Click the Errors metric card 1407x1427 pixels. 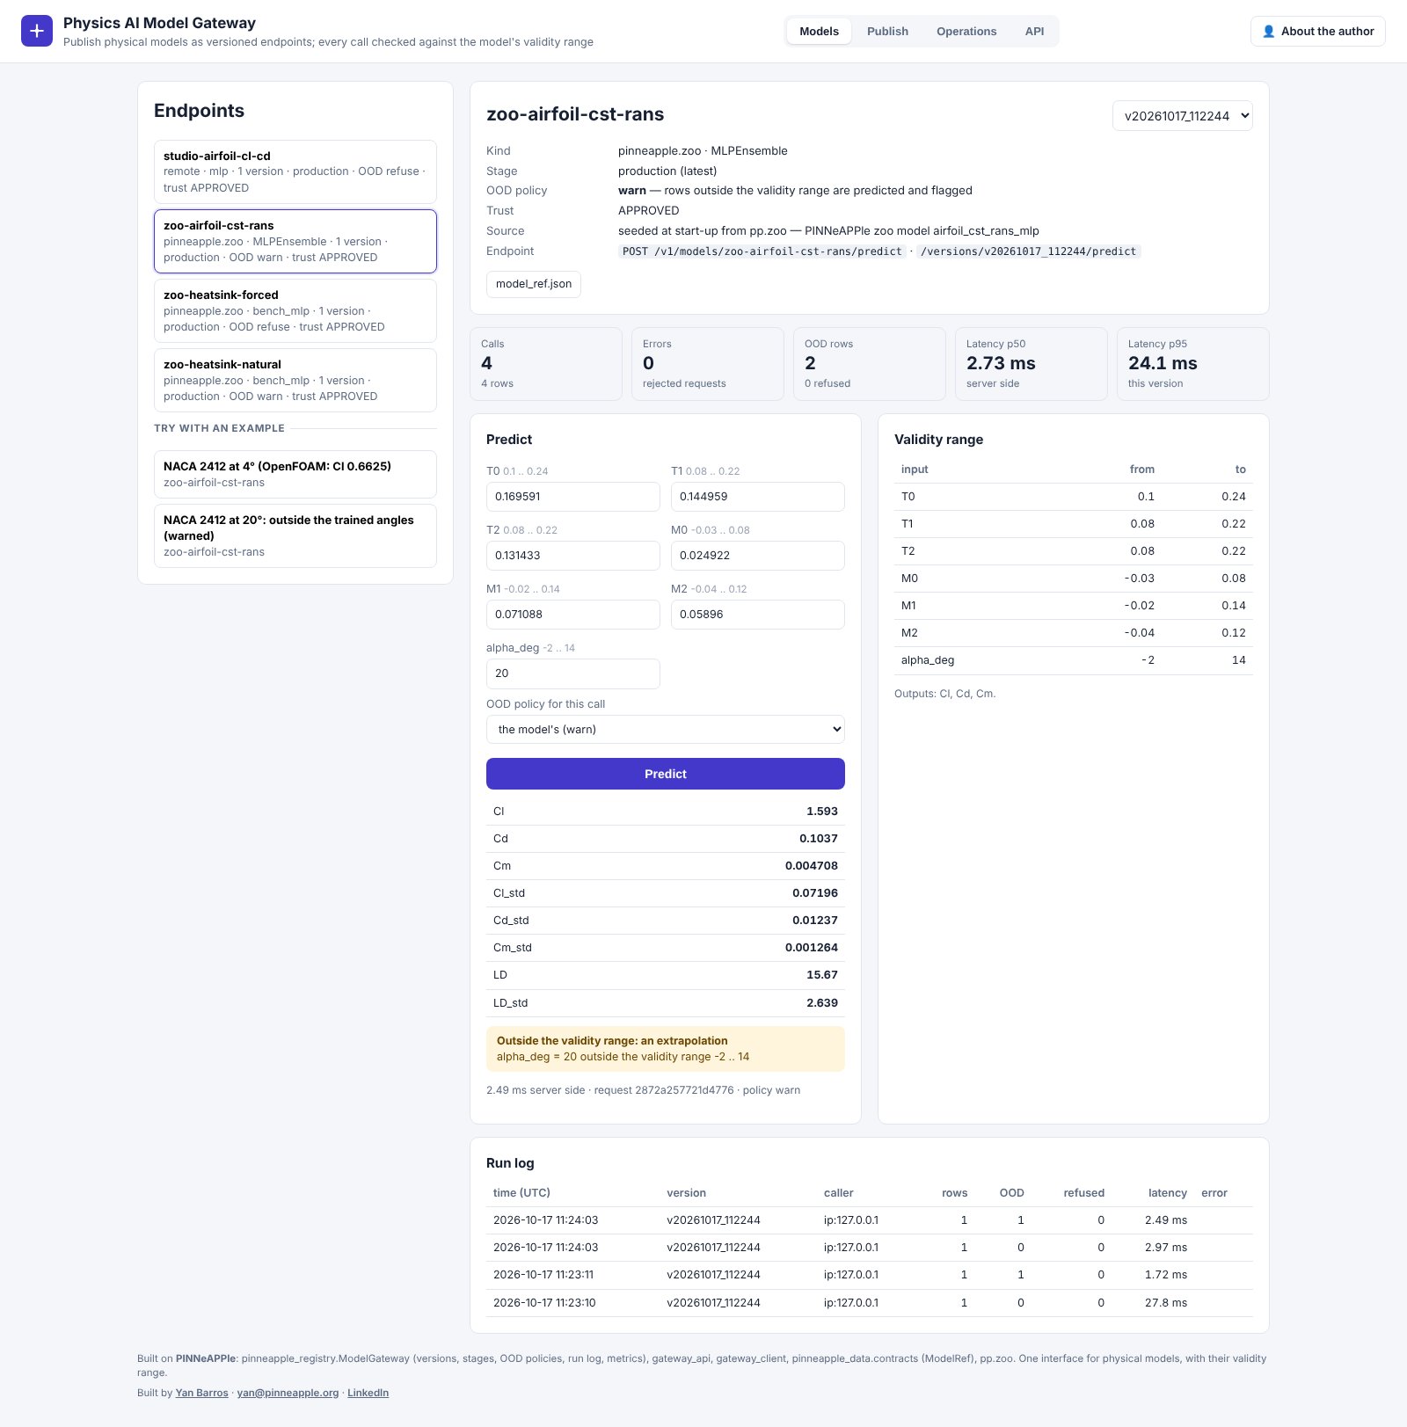[x=708, y=364]
